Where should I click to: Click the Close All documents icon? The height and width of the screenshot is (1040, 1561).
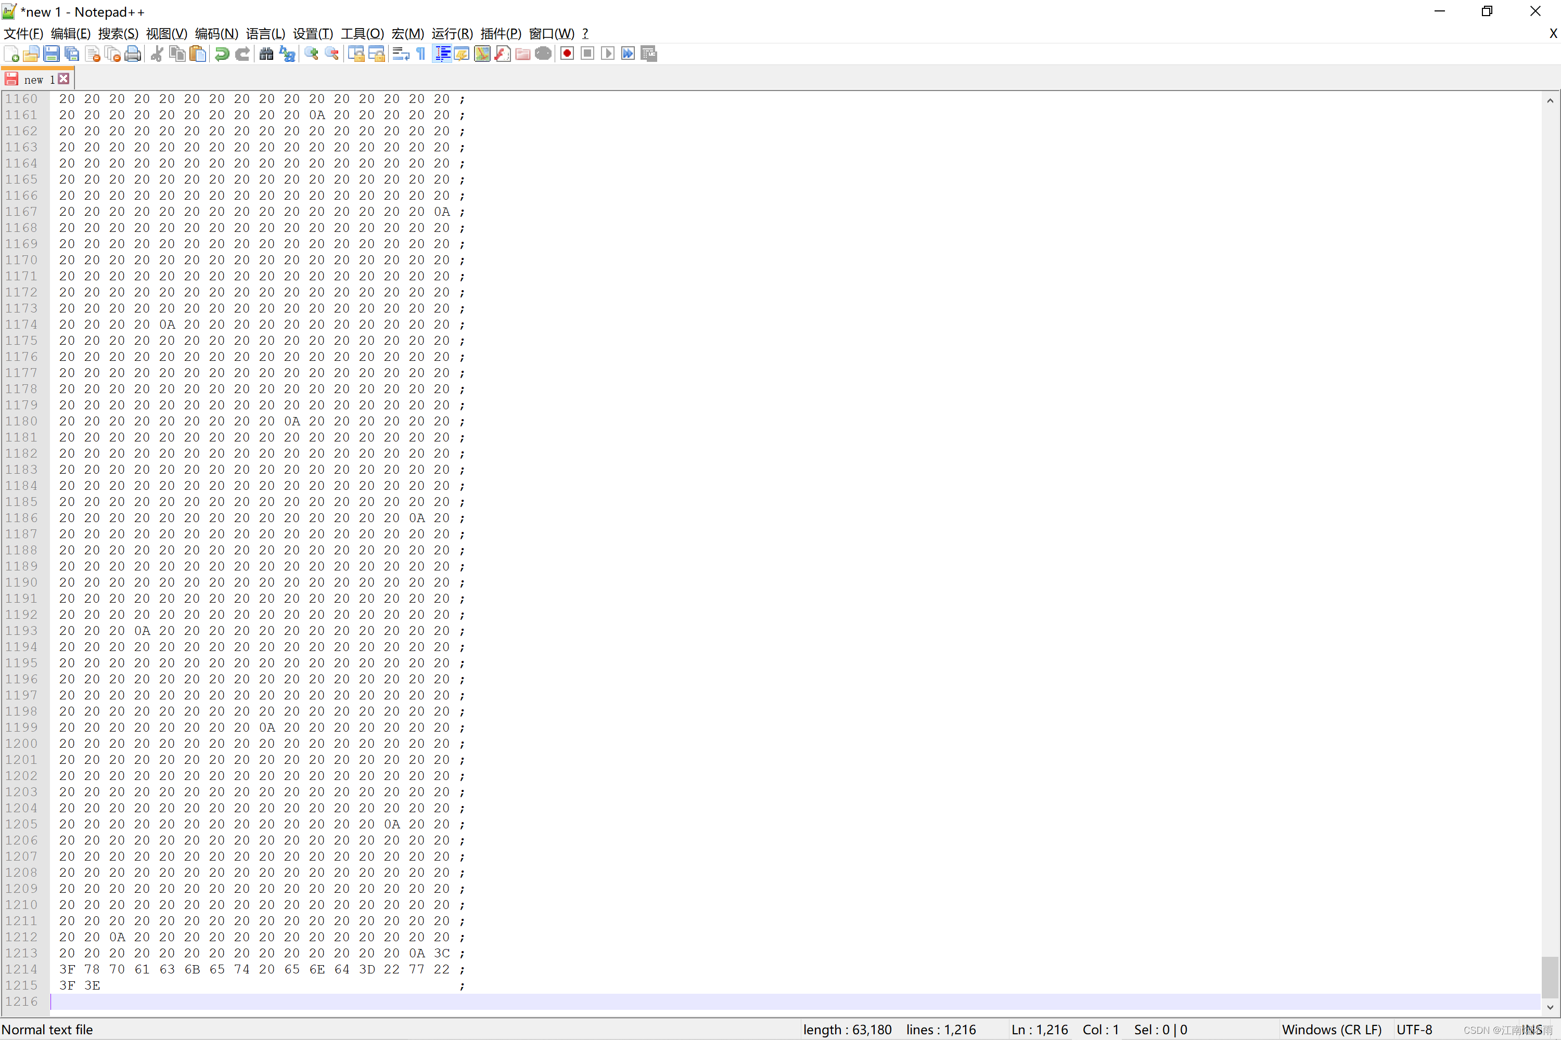point(113,54)
